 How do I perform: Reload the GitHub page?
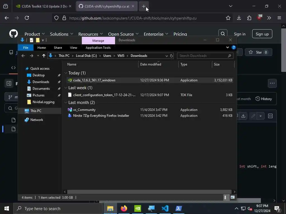click(27, 18)
